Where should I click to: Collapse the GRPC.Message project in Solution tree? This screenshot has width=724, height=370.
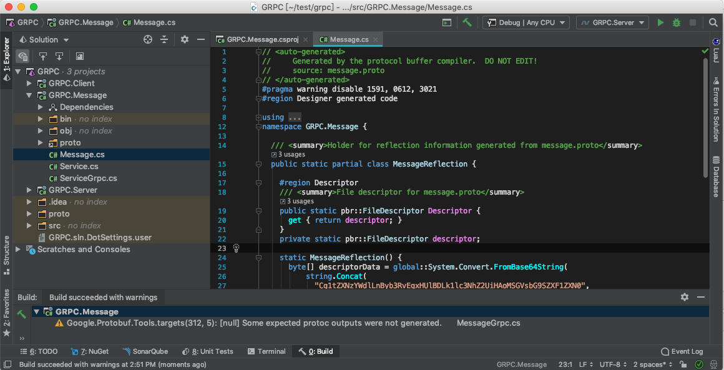(29, 95)
